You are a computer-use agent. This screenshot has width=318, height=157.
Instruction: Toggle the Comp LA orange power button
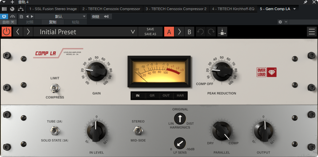coord(7,32)
